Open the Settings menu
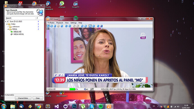The image size is (194, 109). click(x=73, y=23)
